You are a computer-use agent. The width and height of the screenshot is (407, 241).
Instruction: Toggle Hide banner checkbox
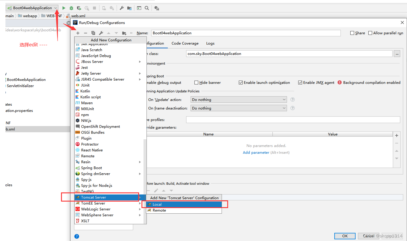(x=196, y=82)
